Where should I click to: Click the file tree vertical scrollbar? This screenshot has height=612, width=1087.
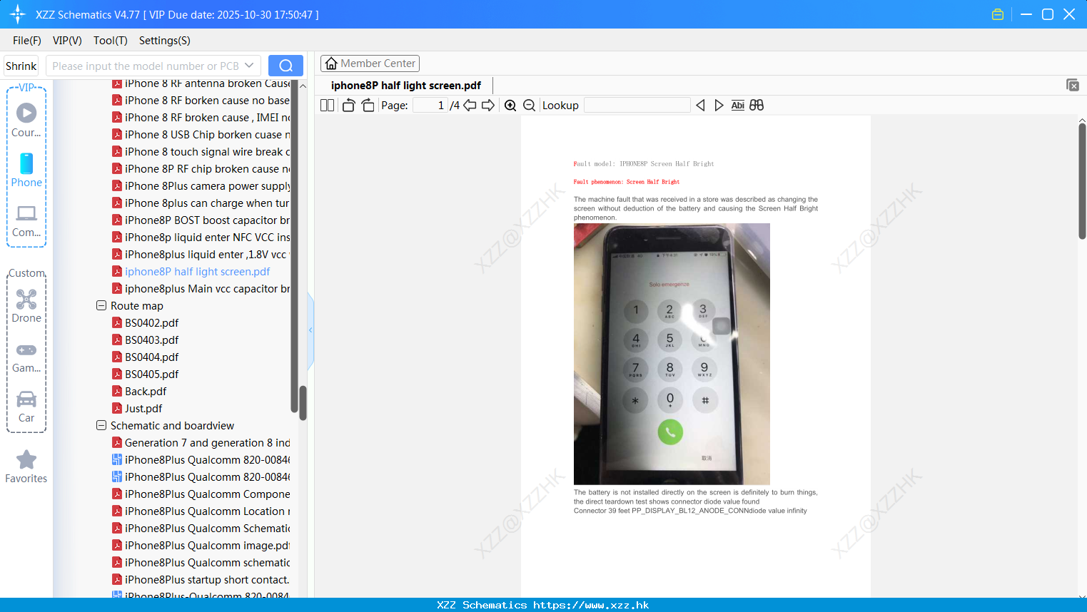click(303, 403)
